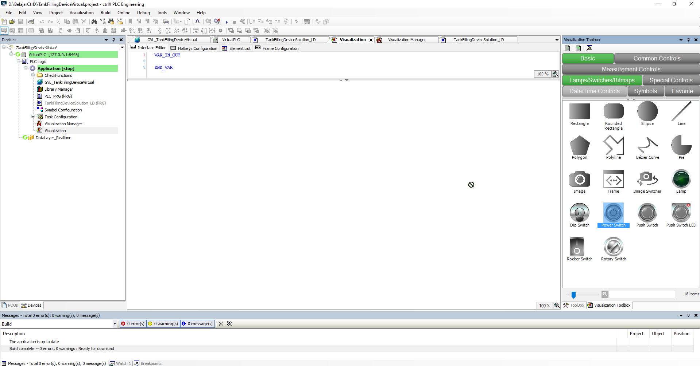Screen dimensions: 700x366
Task: Select the Lamp visualization element
Action: (x=681, y=181)
